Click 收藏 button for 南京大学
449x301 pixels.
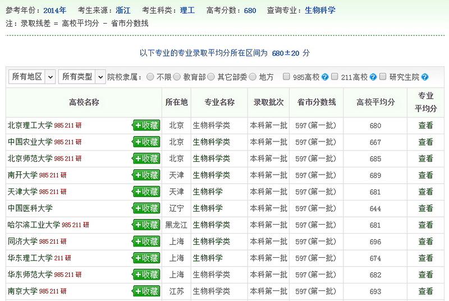click(146, 291)
